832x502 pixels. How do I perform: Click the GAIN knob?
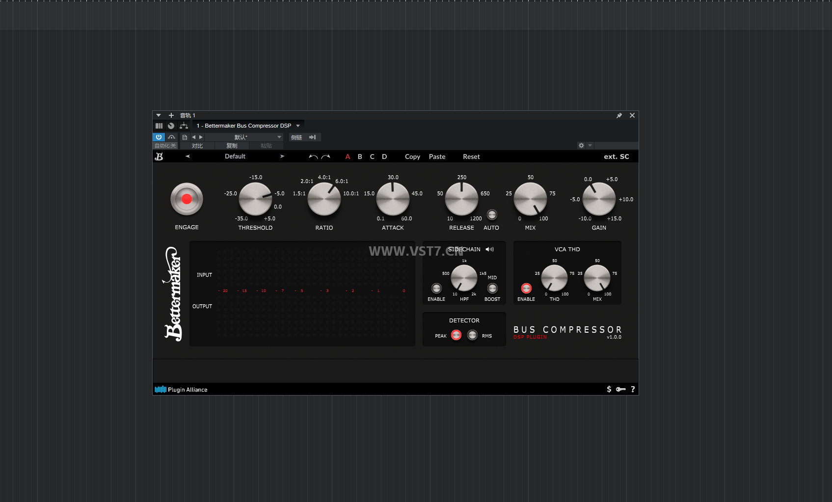pyautogui.click(x=599, y=199)
